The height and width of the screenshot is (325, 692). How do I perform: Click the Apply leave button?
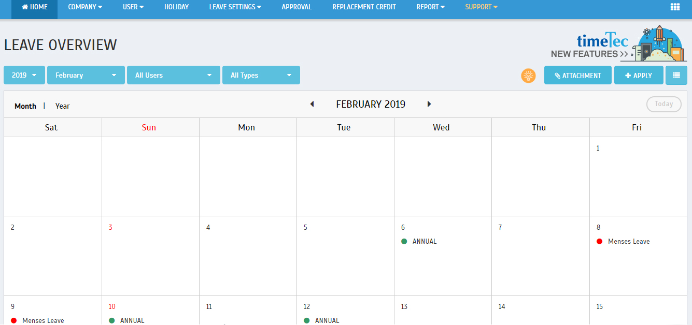(638, 76)
